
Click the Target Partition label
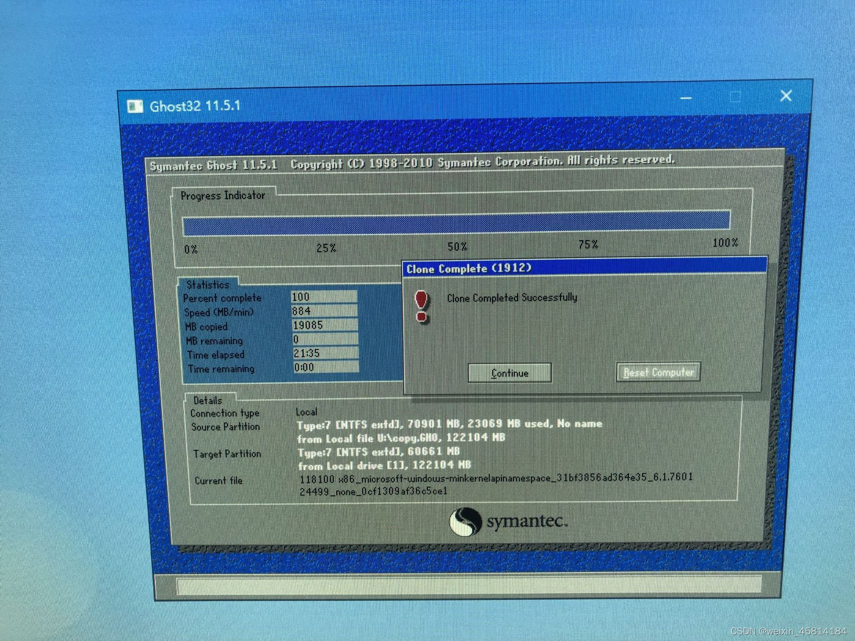(x=227, y=454)
